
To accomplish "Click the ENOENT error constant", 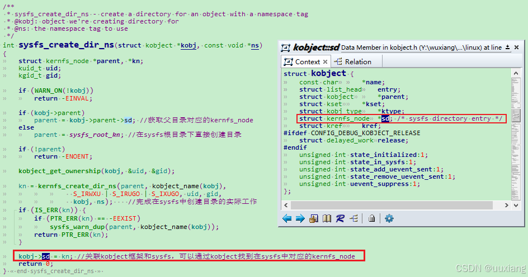I will pyautogui.click(x=77, y=157).
